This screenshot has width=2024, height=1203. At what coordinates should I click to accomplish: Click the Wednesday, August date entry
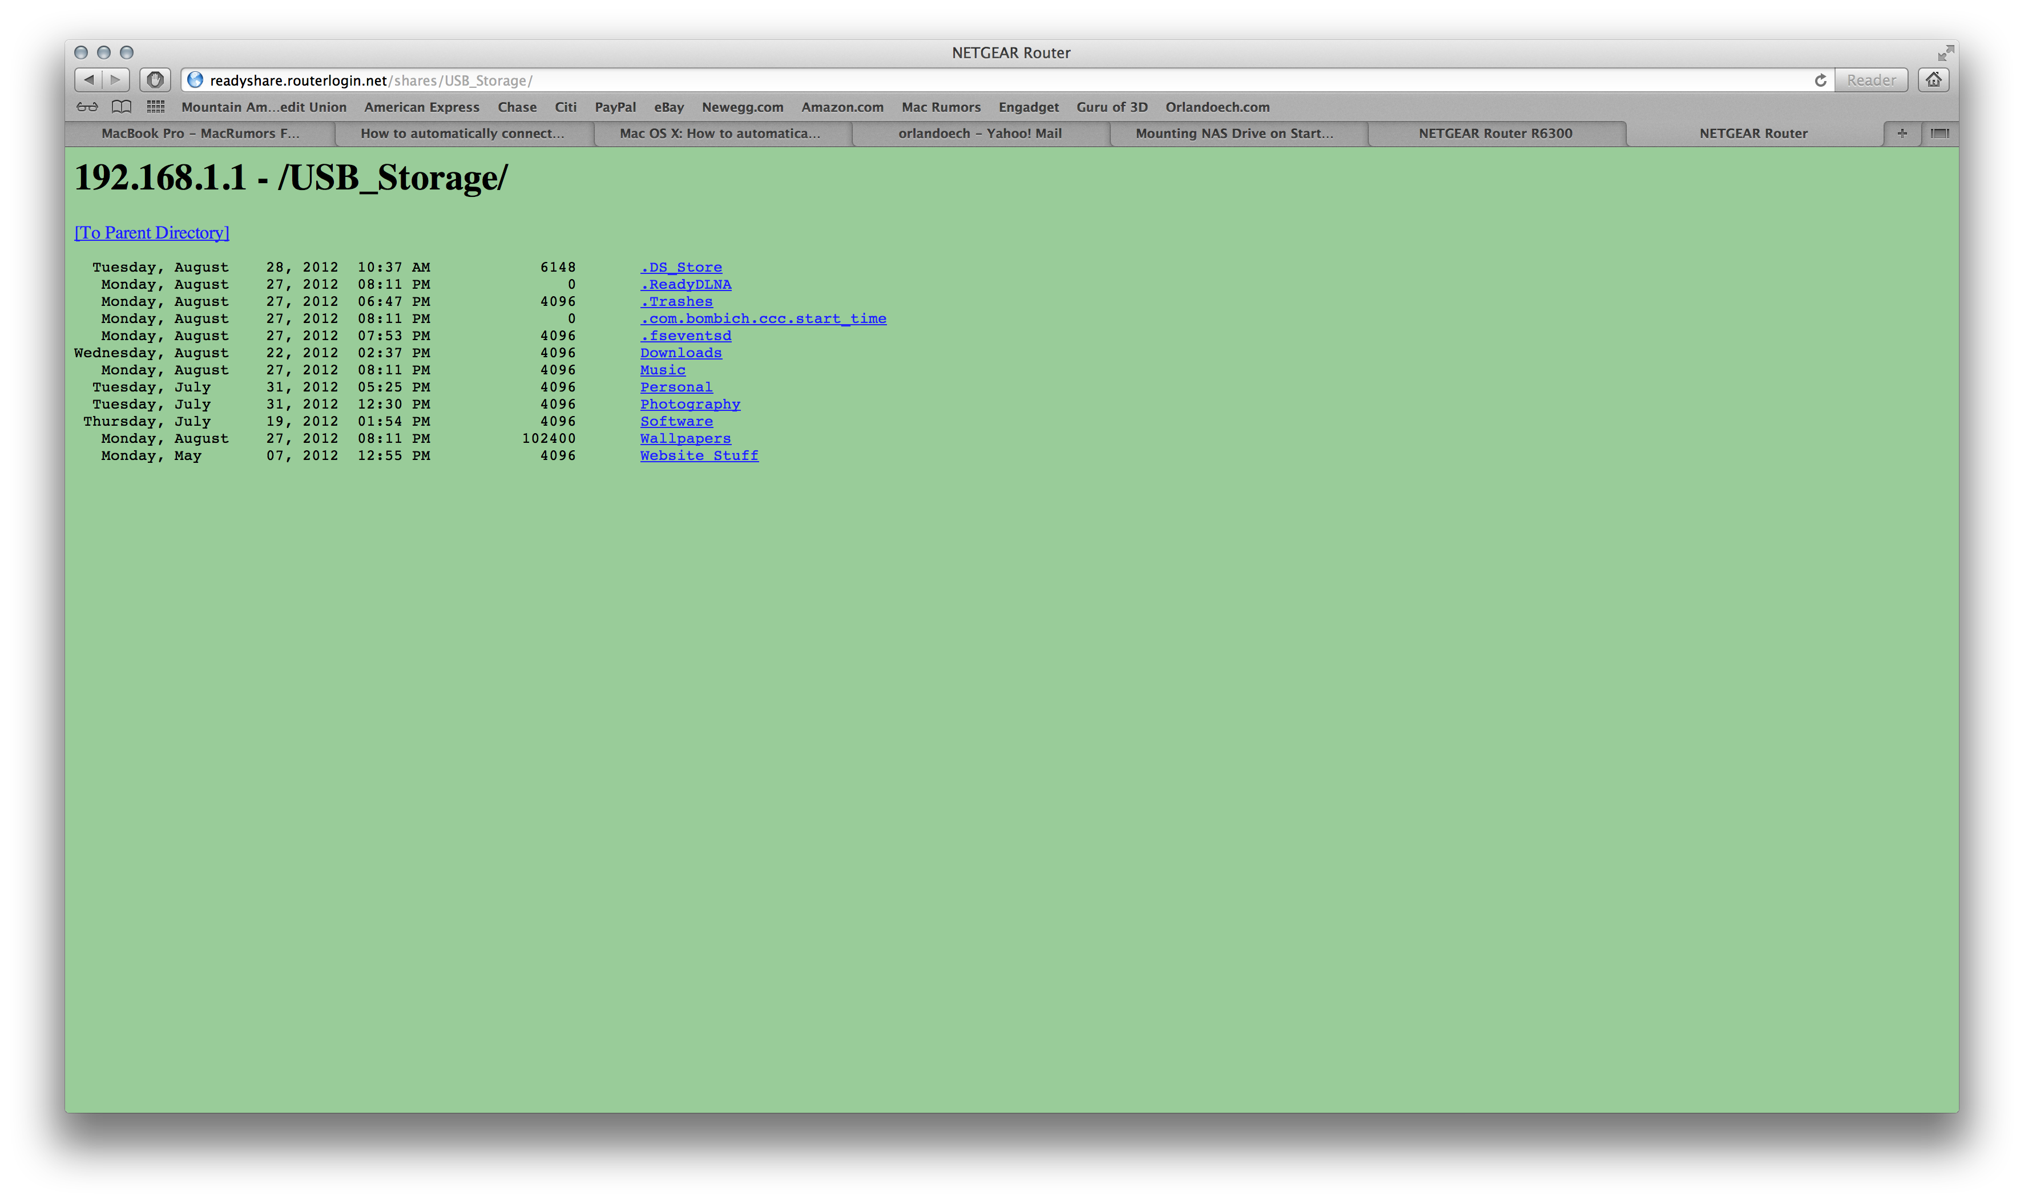tap(152, 353)
